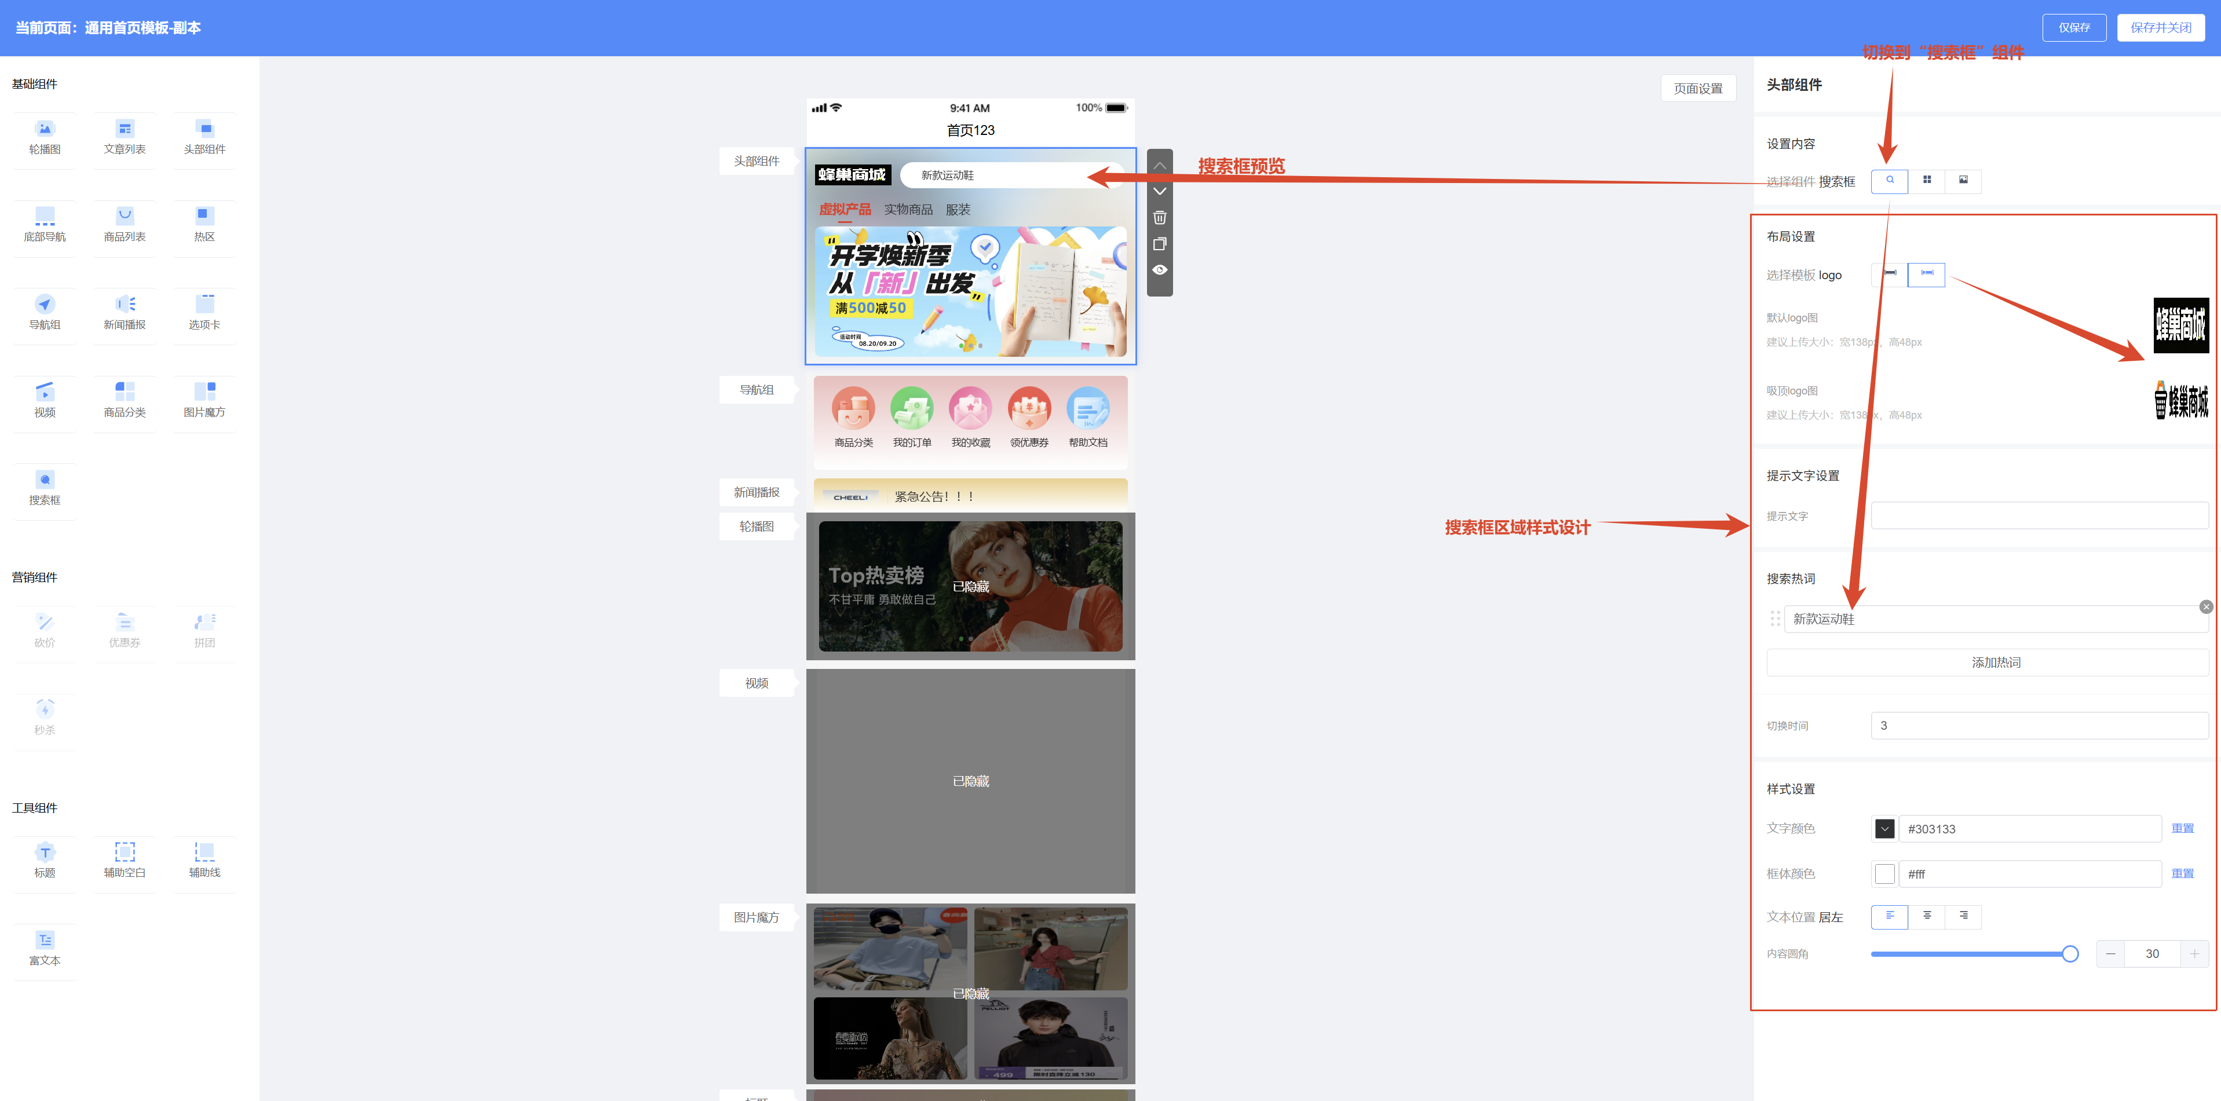
Task: Open 页面设置 page settings
Action: tap(1698, 88)
